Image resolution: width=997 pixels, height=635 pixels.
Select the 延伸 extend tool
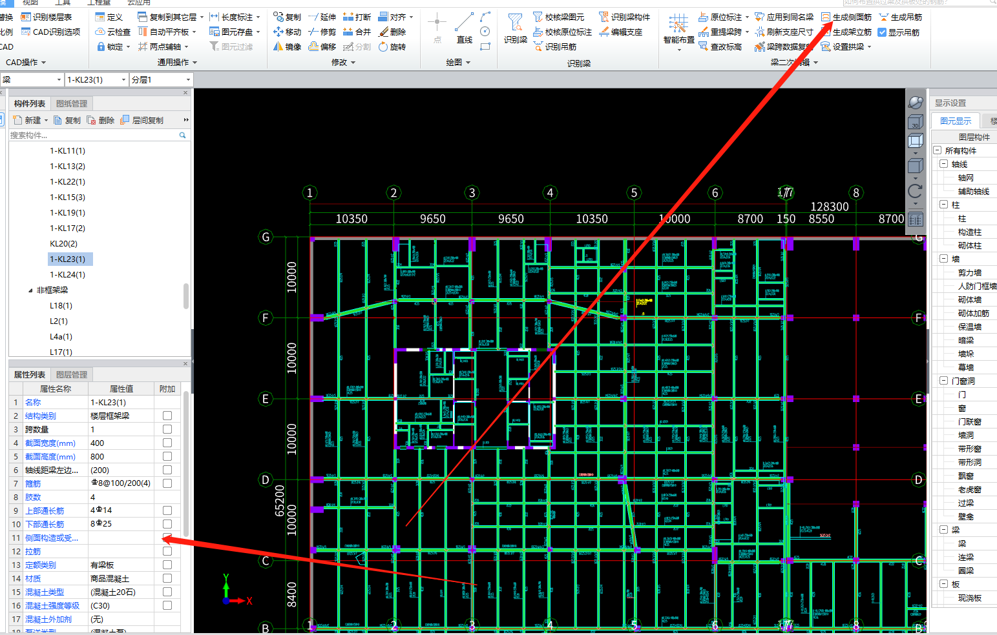click(322, 17)
